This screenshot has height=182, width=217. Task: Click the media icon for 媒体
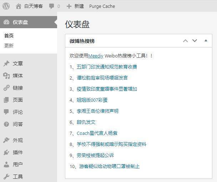(6, 76)
